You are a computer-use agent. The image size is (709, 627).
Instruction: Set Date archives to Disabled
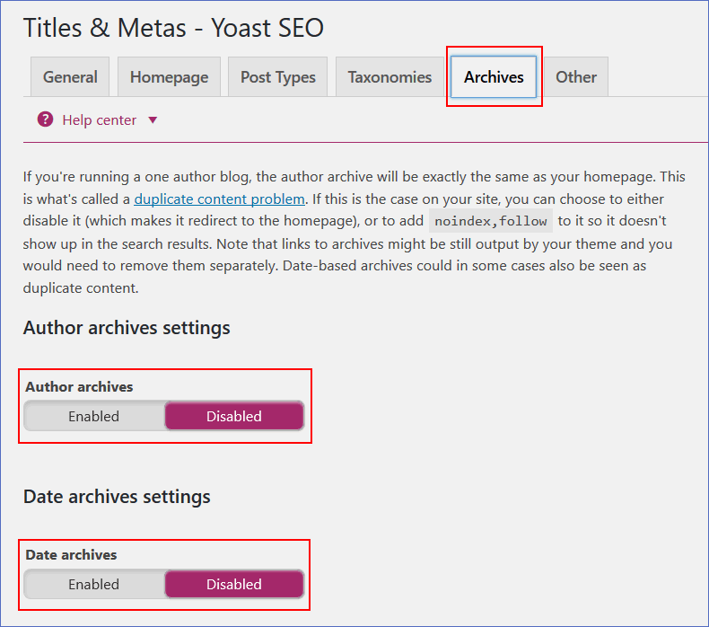click(234, 584)
